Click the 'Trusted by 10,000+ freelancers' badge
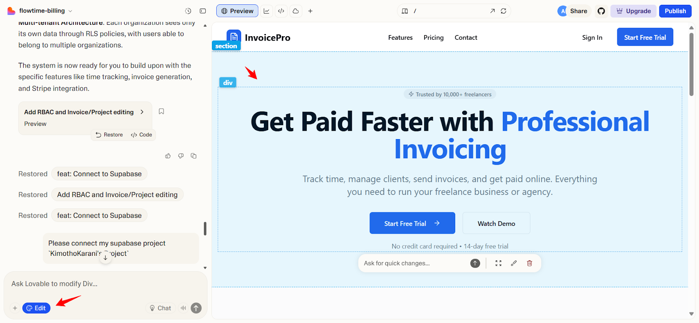The height and width of the screenshot is (323, 699). click(x=450, y=94)
